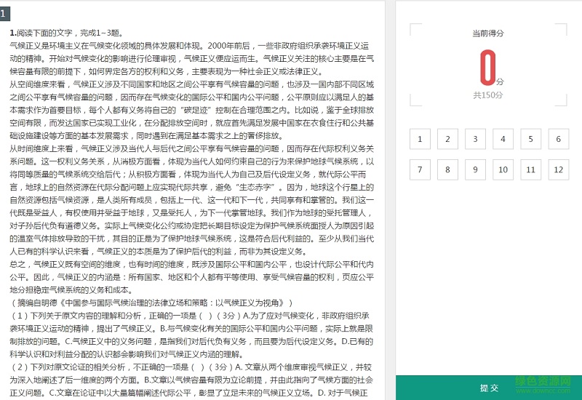Image resolution: width=582 pixels, height=400 pixels.
Task: Choose question 6 in the grid
Action: click(558, 139)
